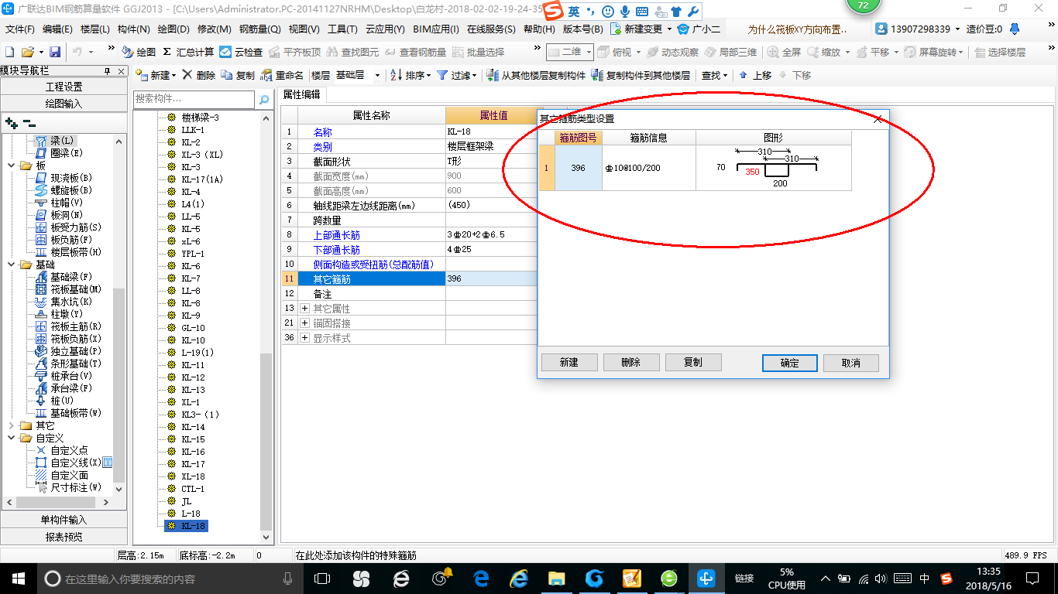This screenshot has height=594, width=1058.
Task: Open the 排序 sort dropdown
Action: click(428, 76)
